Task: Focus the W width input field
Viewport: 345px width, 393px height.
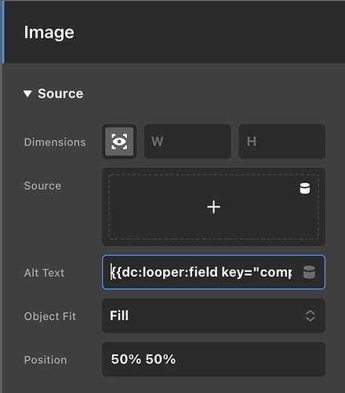Action: coord(187,141)
